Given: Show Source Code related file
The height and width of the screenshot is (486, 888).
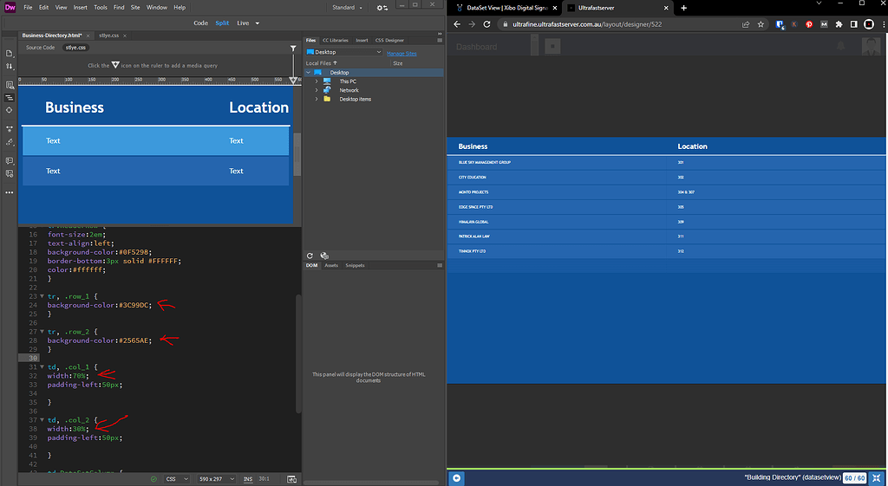Looking at the screenshot, I should pyautogui.click(x=40, y=48).
